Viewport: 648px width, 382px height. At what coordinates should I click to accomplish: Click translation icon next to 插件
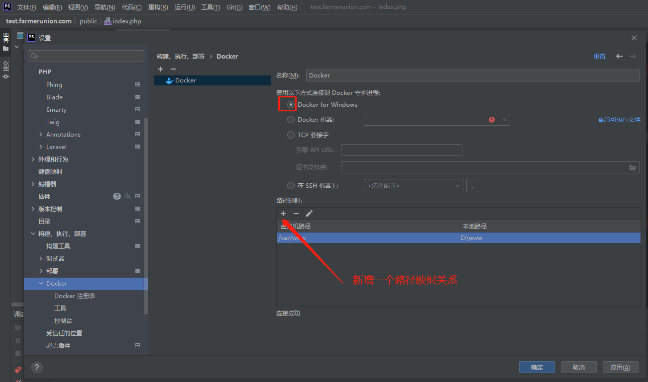coord(128,196)
